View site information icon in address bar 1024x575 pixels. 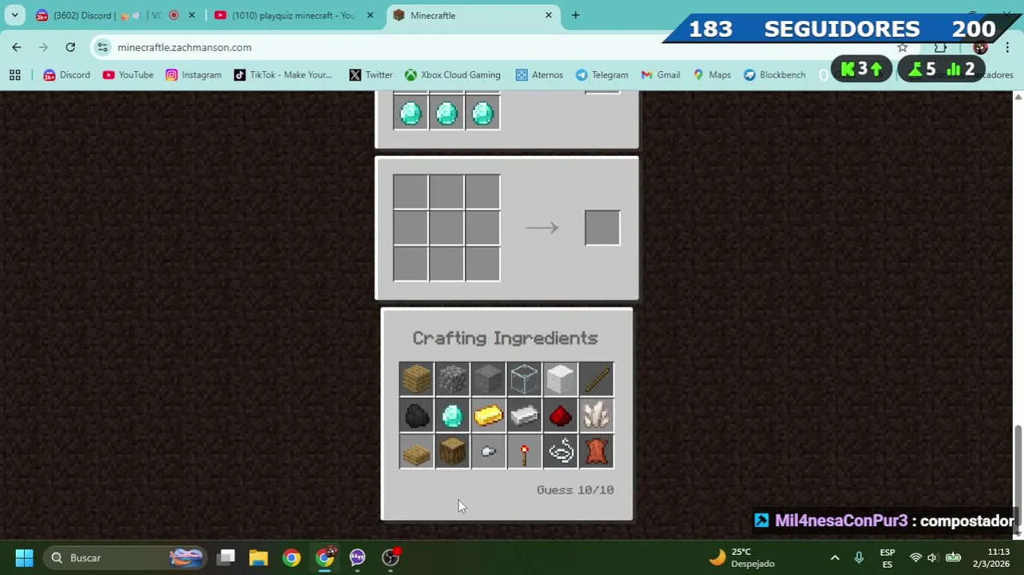(102, 47)
